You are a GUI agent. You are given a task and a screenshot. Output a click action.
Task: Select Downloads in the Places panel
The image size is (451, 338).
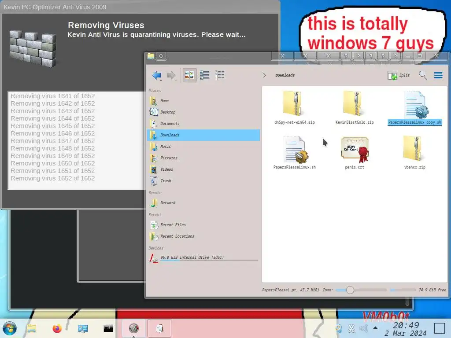[x=204, y=135]
